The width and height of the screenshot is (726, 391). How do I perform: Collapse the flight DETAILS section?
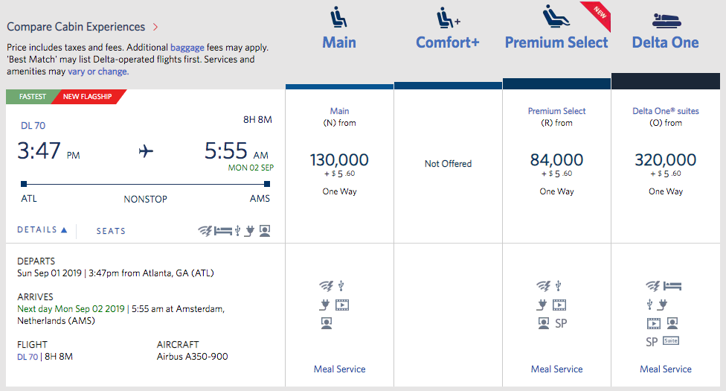tap(42, 230)
